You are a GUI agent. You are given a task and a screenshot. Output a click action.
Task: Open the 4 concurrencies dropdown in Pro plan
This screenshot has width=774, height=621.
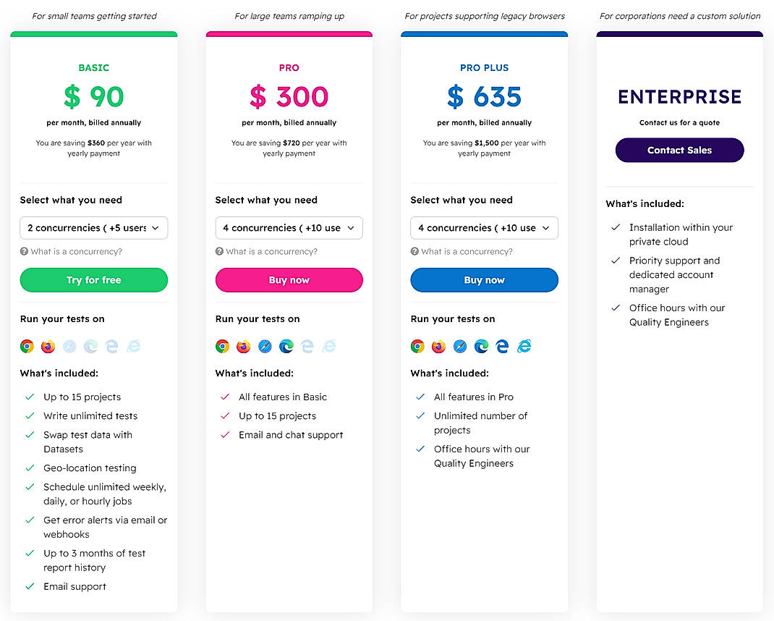click(289, 227)
